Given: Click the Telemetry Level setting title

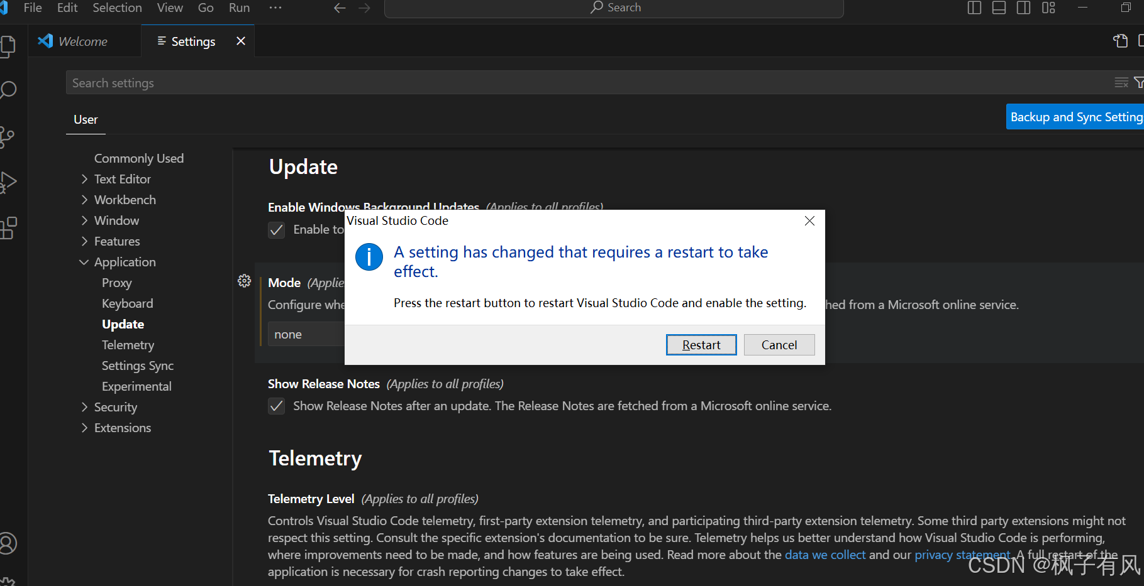Looking at the screenshot, I should coord(311,499).
